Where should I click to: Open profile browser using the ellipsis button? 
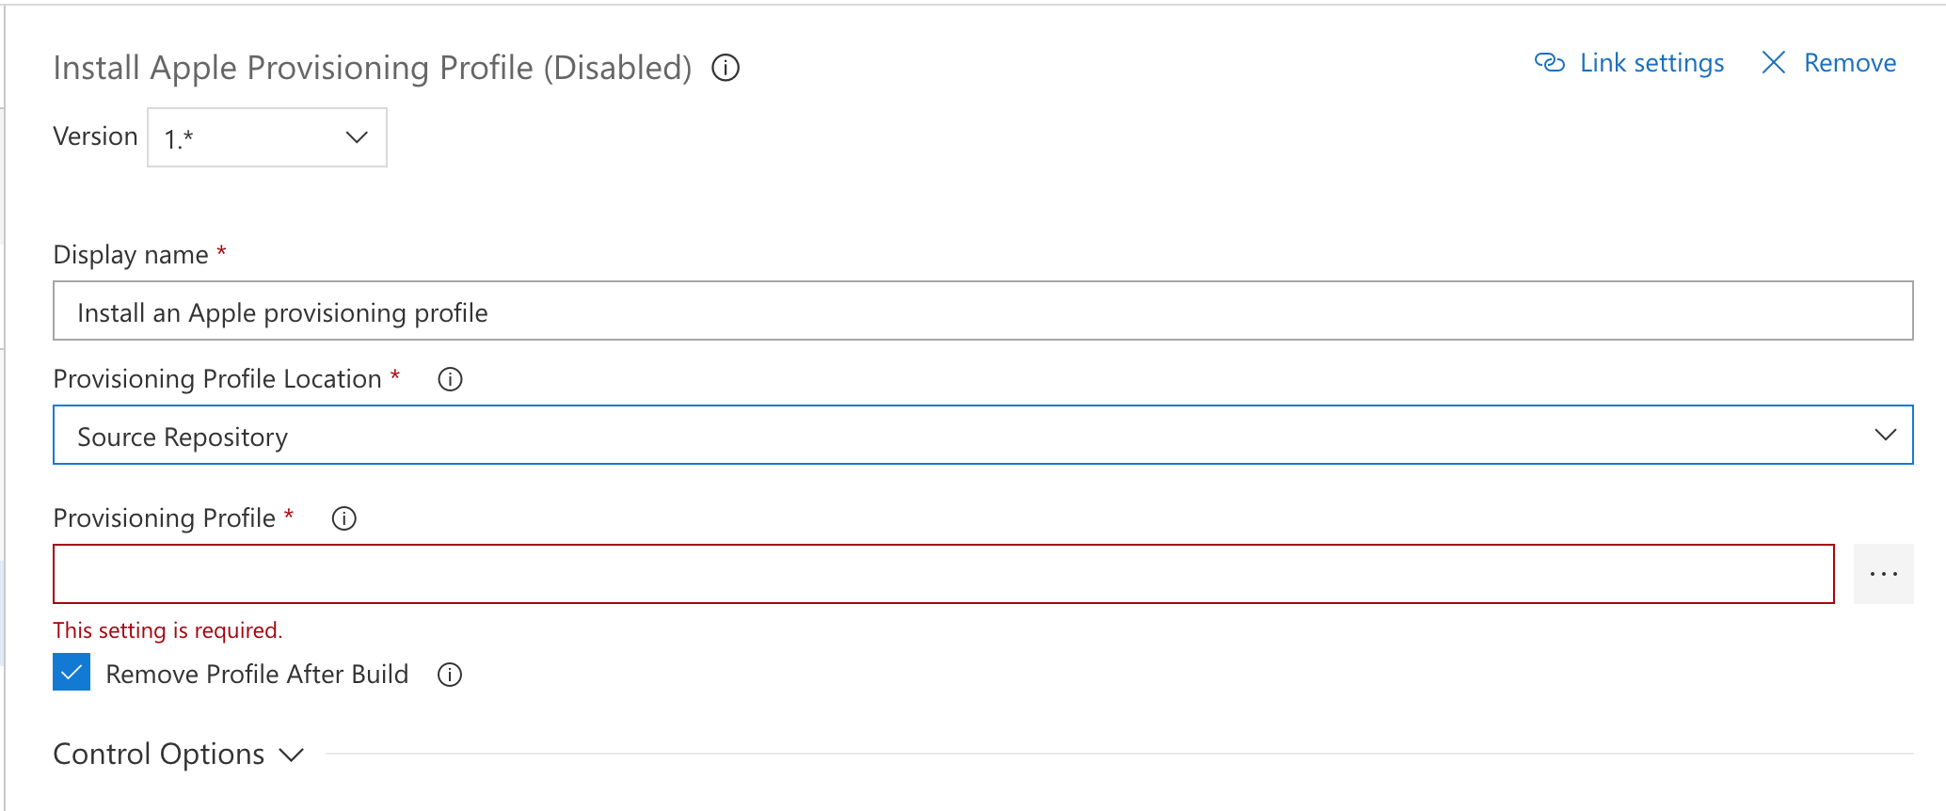coord(1883,573)
